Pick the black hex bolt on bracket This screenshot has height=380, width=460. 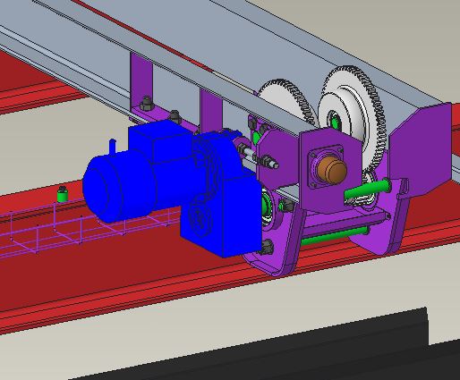(x=146, y=104)
